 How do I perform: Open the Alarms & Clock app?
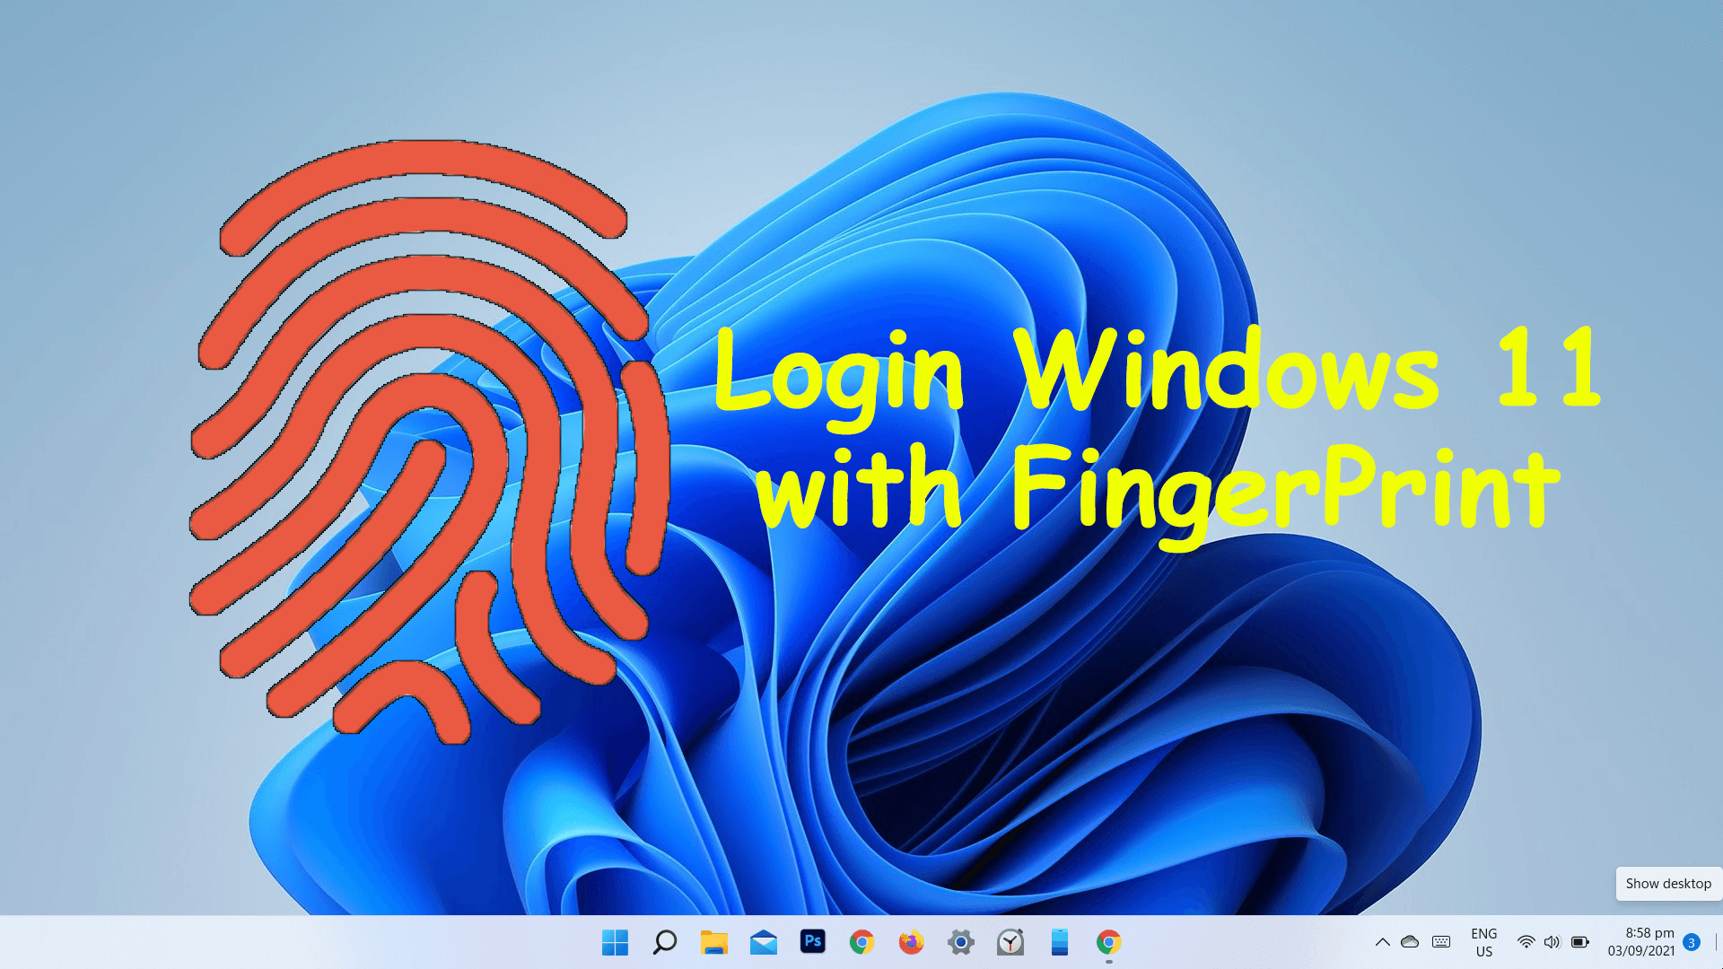pyautogui.click(x=1010, y=942)
